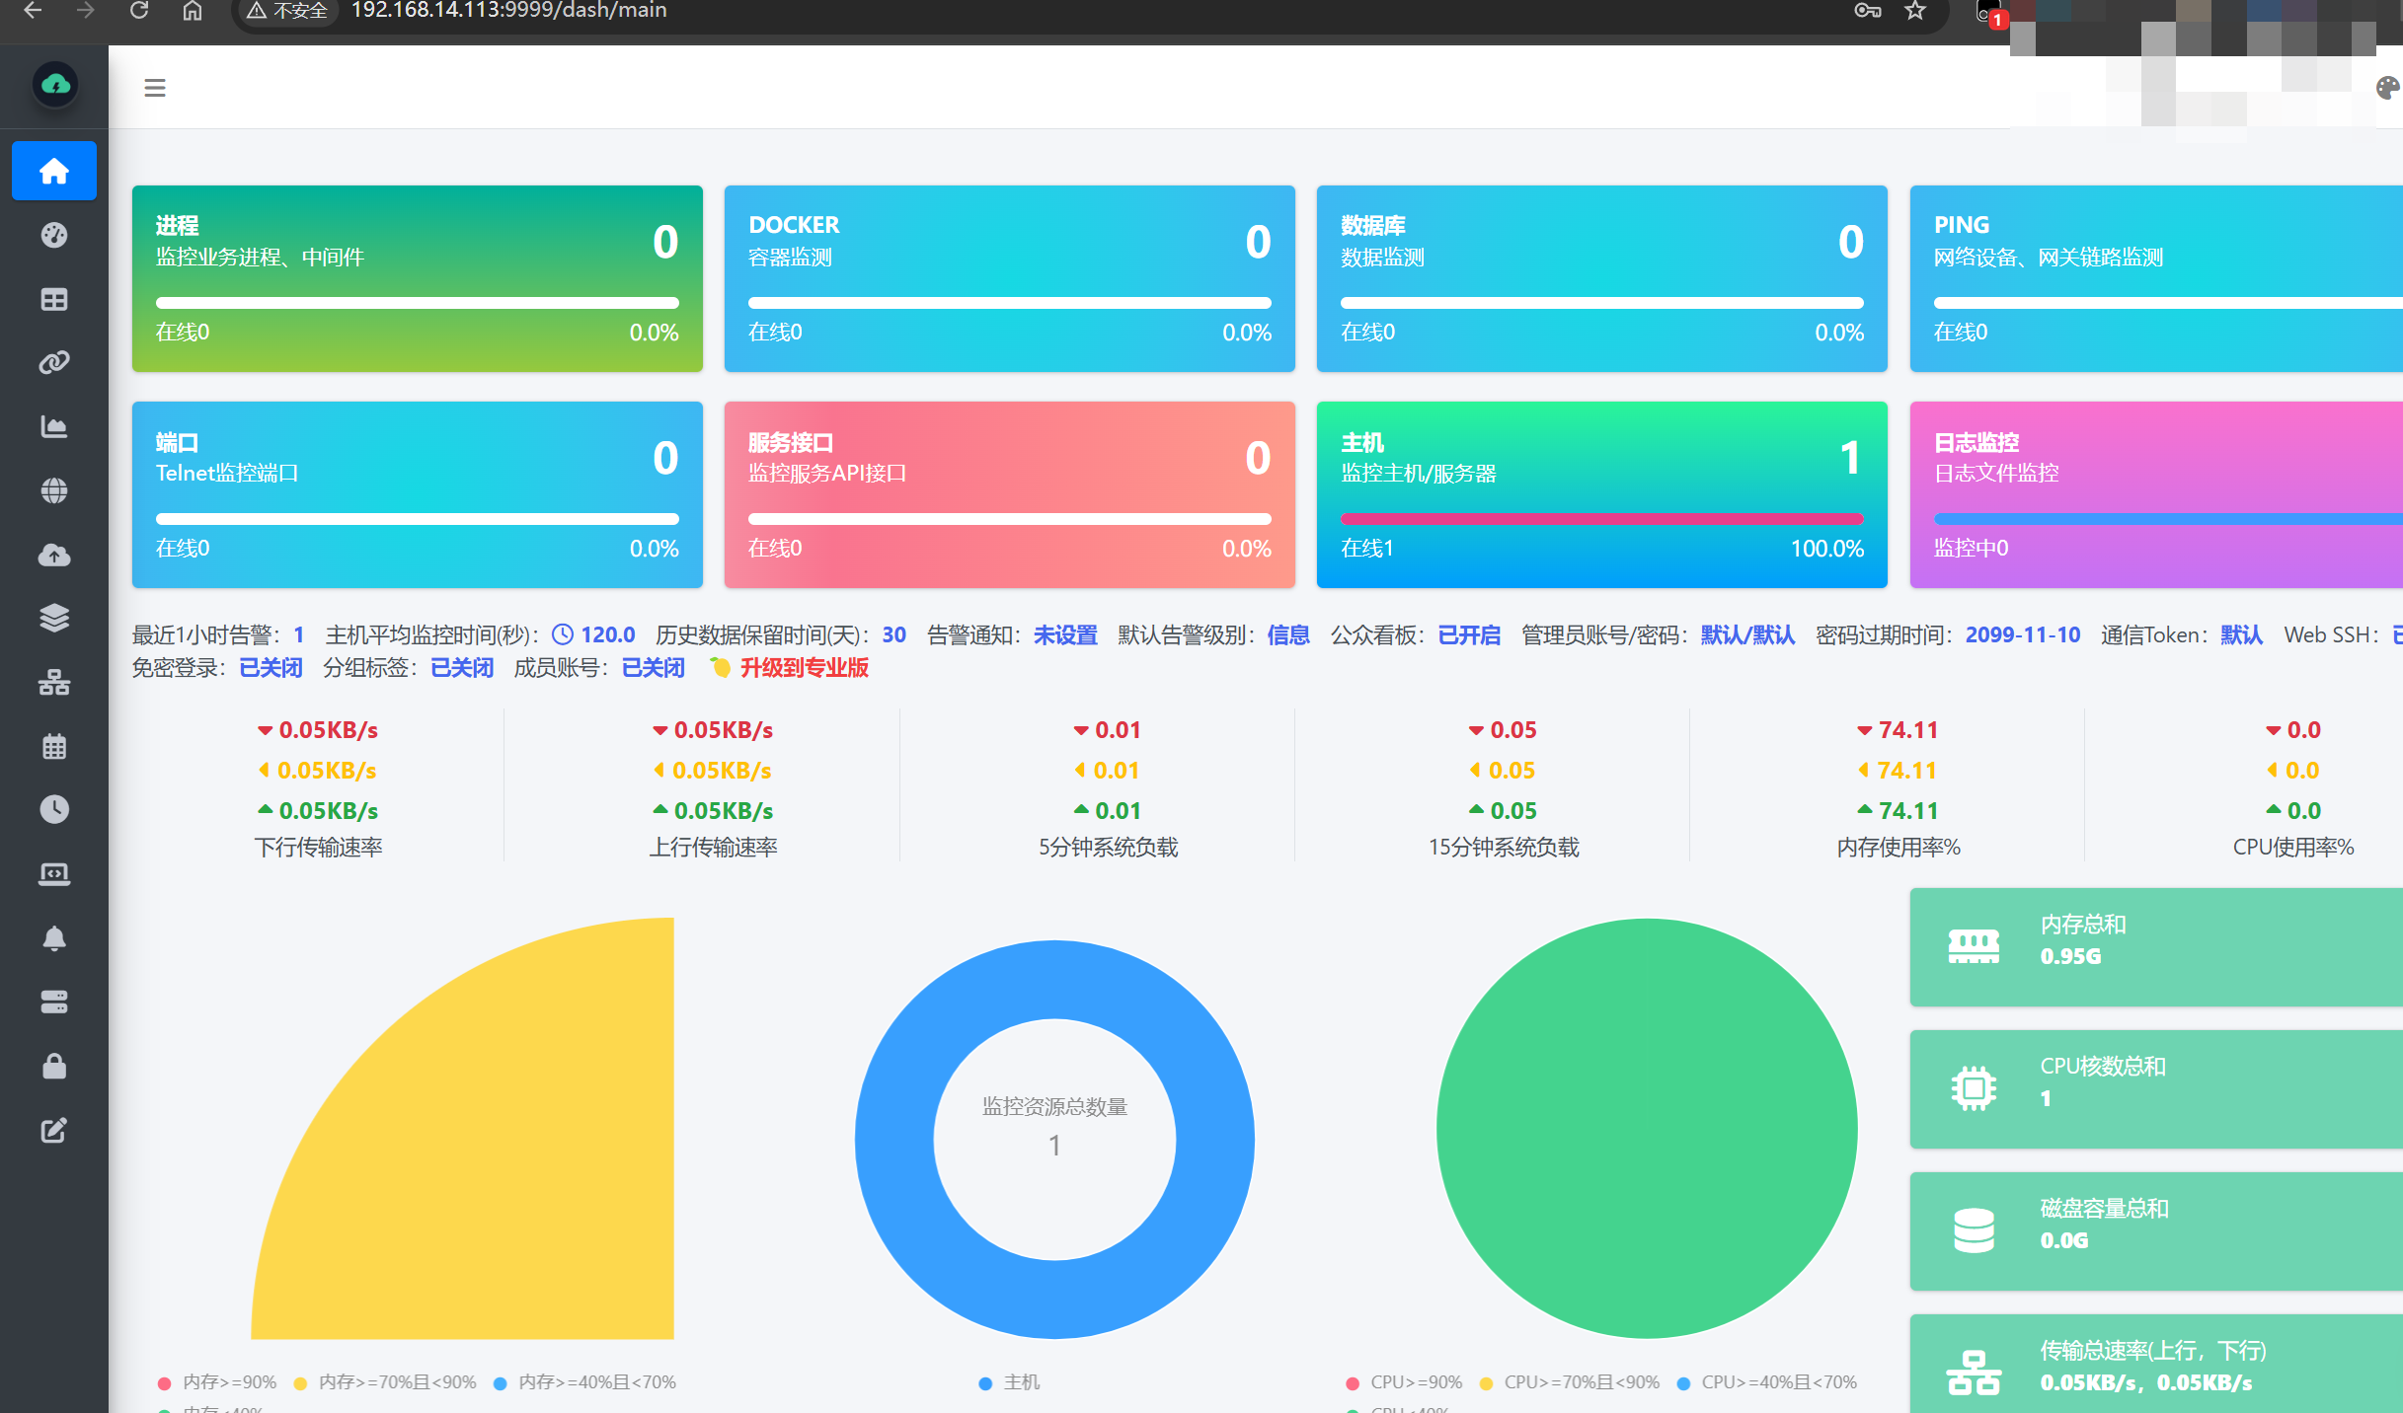Click the cloud upload sidebar icon
The height and width of the screenshot is (1413, 2403).
[54, 556]
